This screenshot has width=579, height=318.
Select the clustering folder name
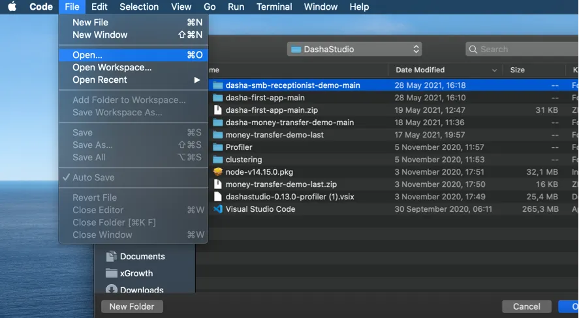tap(243, 160)
